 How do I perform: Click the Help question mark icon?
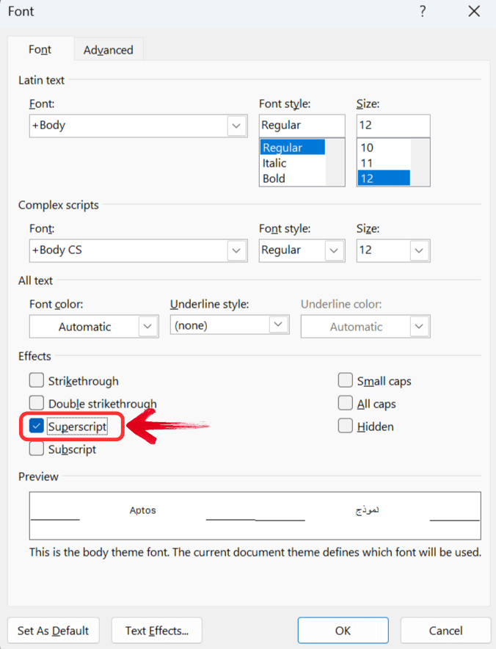[423, 12]
